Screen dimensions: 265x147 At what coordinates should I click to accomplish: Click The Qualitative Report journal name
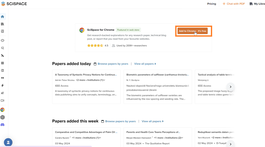[x=157, y=143]
